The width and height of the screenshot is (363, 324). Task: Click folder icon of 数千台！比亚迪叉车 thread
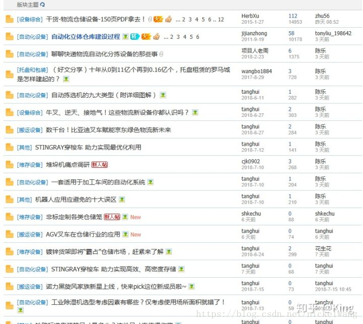(x=10, y=130)
